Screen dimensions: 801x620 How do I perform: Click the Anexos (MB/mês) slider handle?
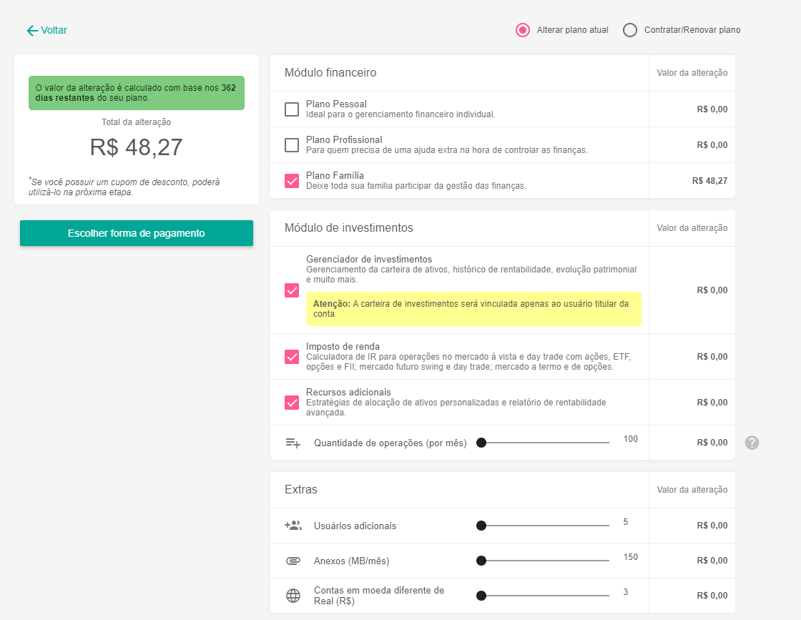[x=481, y=561]
